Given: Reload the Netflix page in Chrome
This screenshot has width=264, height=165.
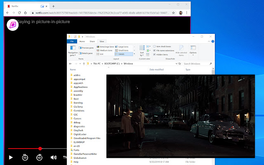Looking at the screenshot, I should click(x=19, y=13).
